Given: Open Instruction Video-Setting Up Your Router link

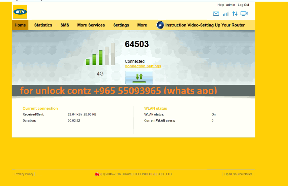Looking at the screenshot, I should (205, 25).
